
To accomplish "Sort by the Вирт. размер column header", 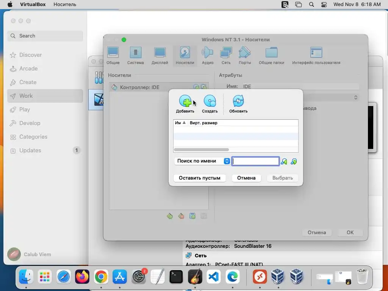I will (x=203, y=123).
